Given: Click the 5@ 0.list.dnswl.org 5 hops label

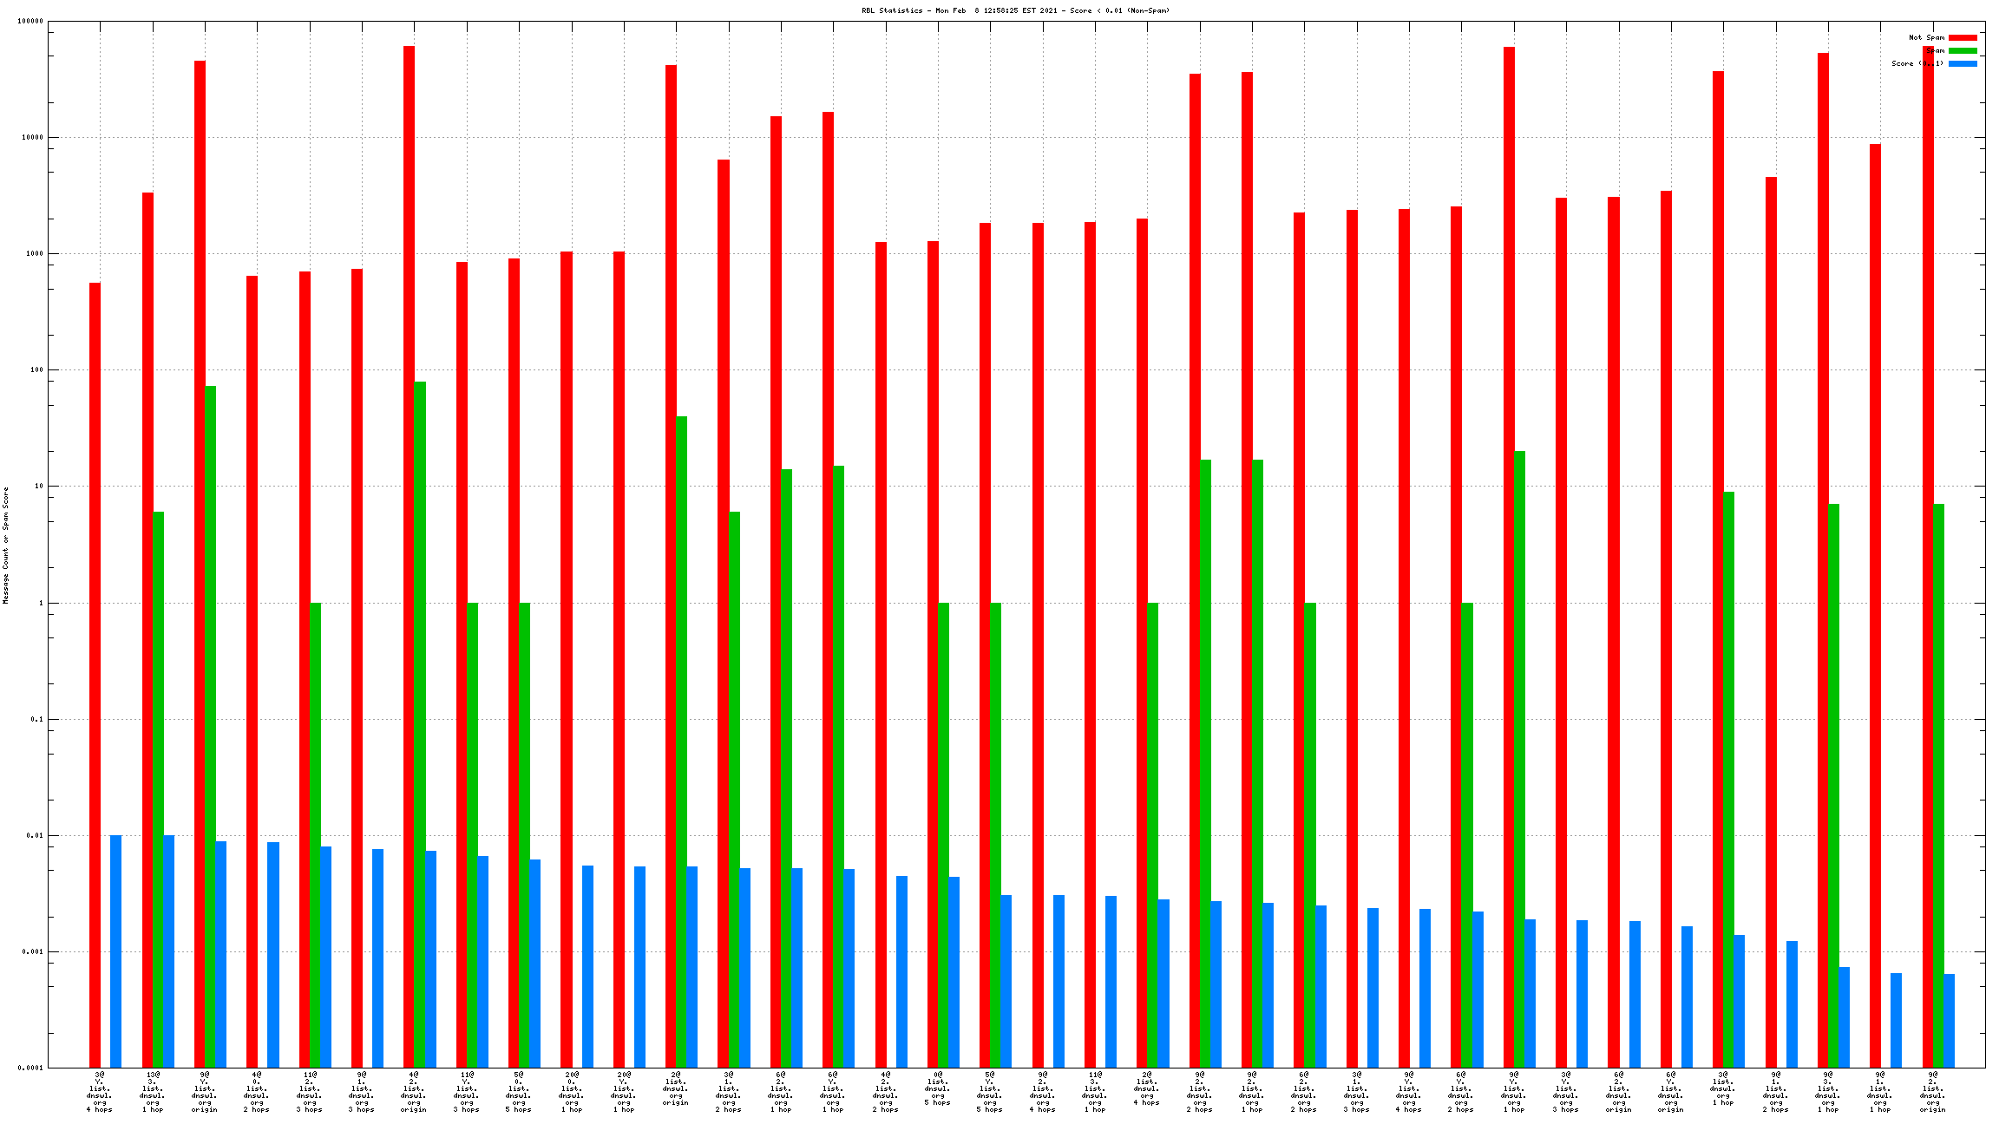Looking at the screenshot, I should [519, 1092].
